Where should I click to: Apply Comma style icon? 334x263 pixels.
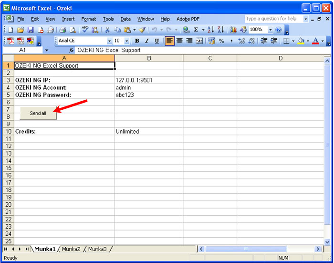coord(231,41)
